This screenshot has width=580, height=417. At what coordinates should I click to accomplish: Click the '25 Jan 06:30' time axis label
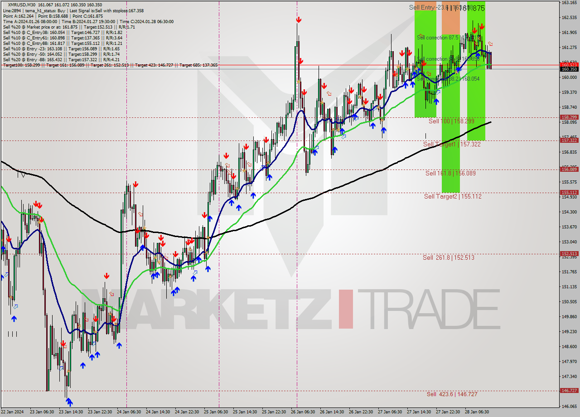click(x=216, y=412)
